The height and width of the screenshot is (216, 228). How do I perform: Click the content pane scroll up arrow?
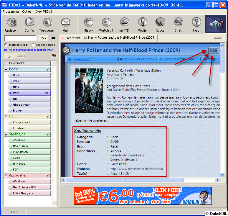coord(222,45)
